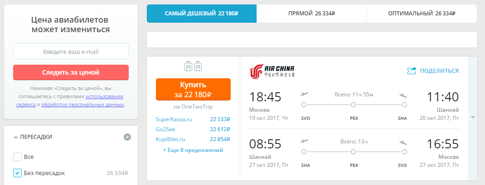This screenshot has width=485, height=185.
Task: Click the first 23 kg baggage icon
Action: 188,66
